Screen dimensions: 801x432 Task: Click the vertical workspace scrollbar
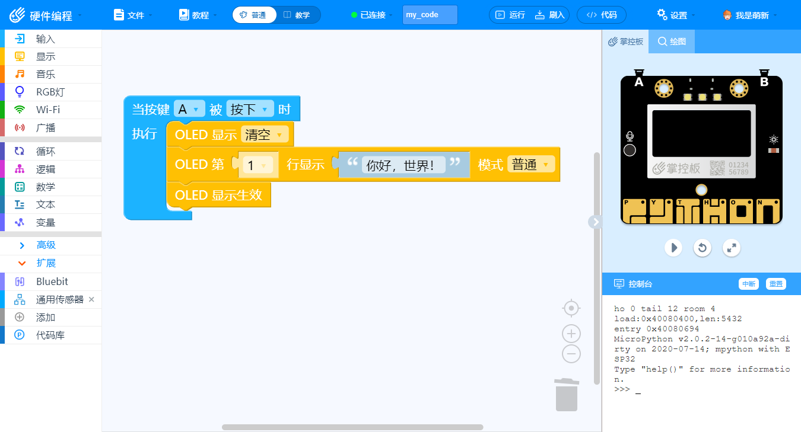tap(596, 268)
